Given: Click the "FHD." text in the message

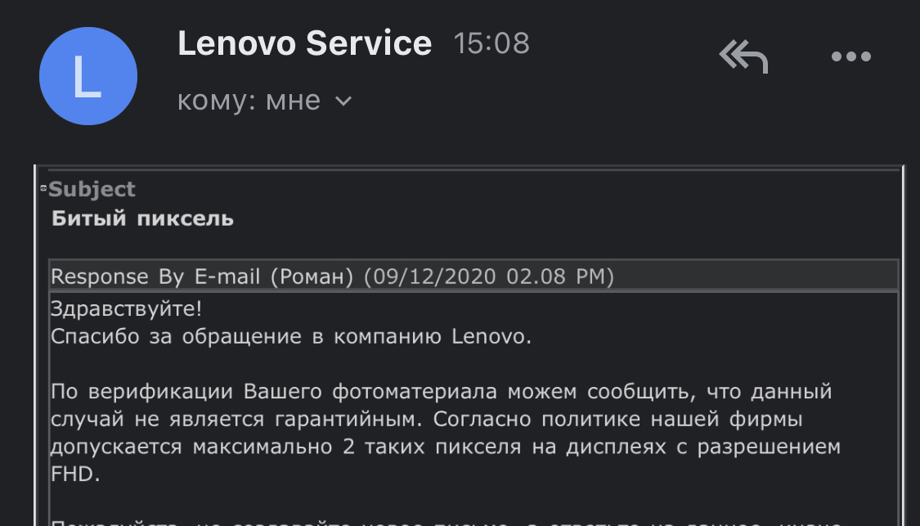Looking at the screenshot, I should click(x=75, y=475).
